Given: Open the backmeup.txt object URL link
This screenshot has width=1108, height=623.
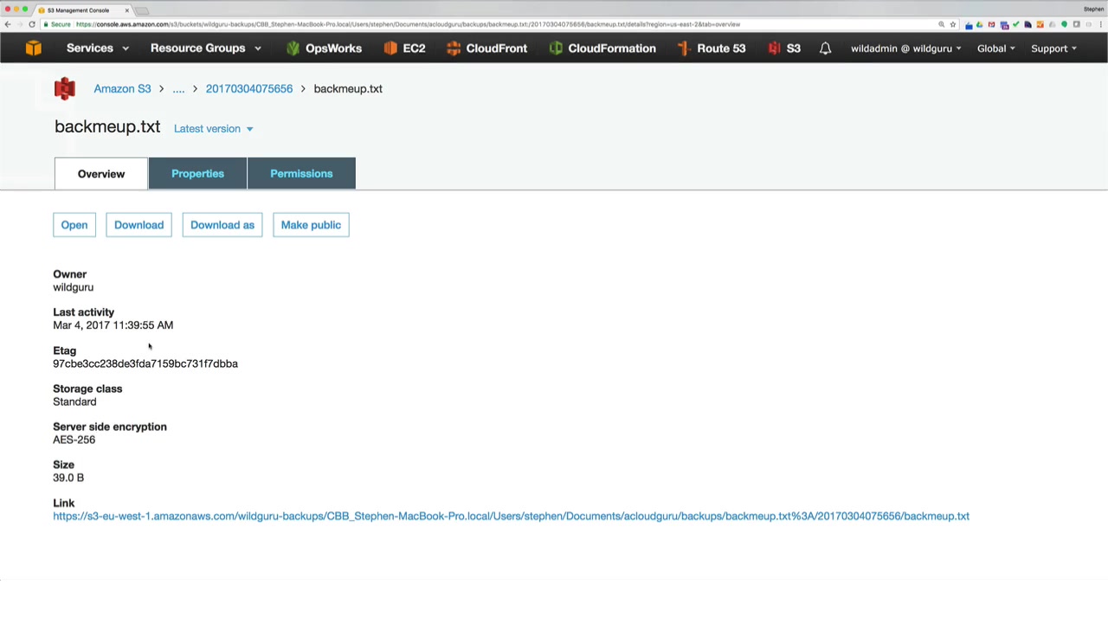Looking at the screenshot, I should tap(511, 517).
